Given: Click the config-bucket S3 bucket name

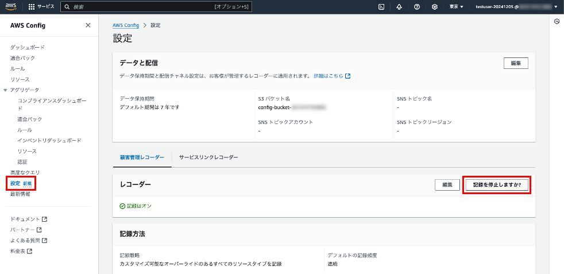Looking at the screenshot, I should [x=292, y=107].
